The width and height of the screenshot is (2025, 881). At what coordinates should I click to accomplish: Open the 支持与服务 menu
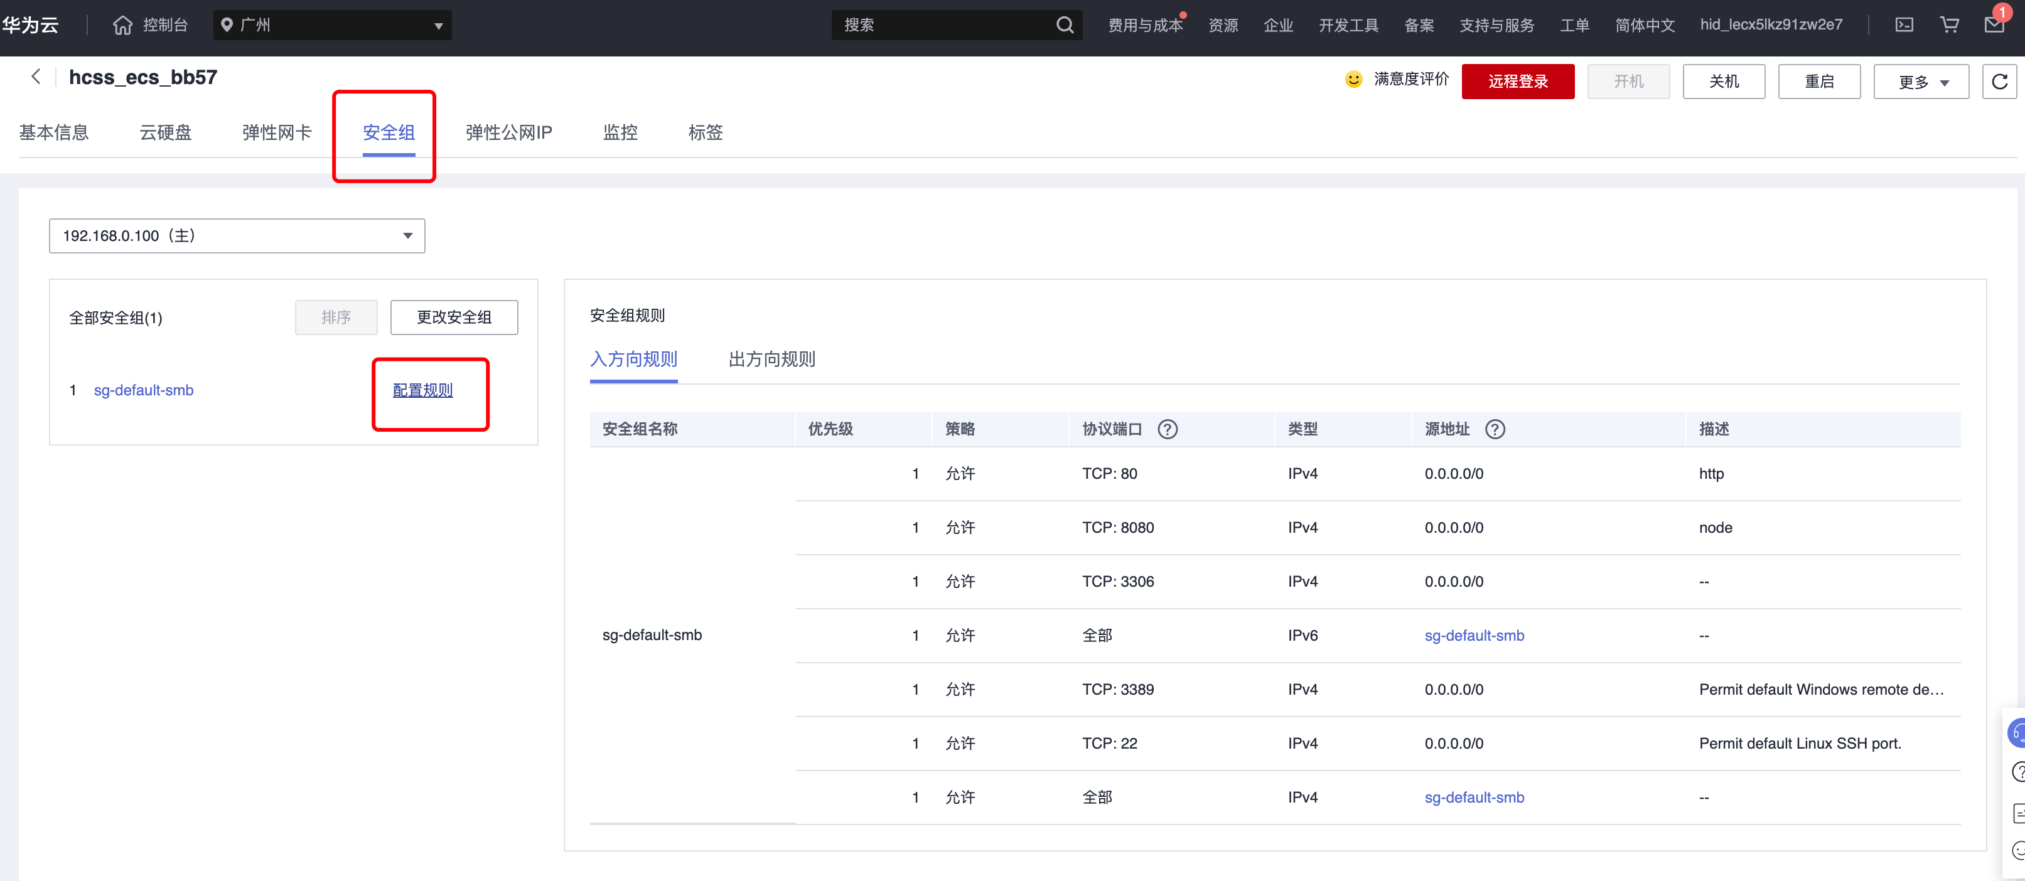1496,25
